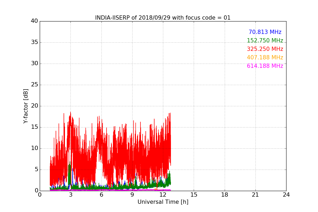Click y-axis tick label 40
The height and width of the screenshot is (212, 318).
point(34,21)
